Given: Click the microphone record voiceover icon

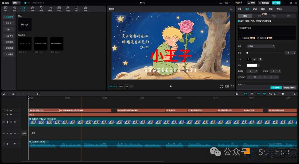Looking at the screenshot, I should click(x=237, y=94).
